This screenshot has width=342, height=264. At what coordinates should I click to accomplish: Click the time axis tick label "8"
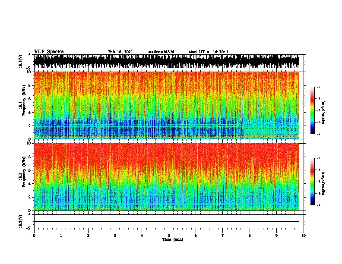(250, 236)
